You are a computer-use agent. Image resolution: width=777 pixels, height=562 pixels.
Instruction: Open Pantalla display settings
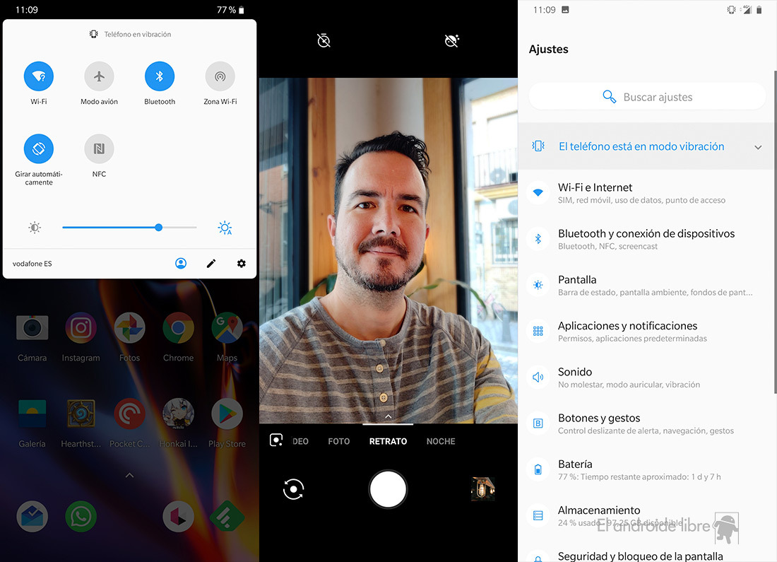click(x=647, y=285)
